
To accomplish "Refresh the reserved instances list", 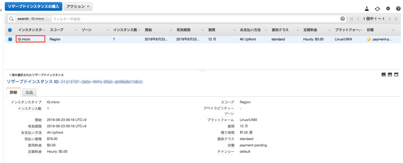I will (377, 9).
